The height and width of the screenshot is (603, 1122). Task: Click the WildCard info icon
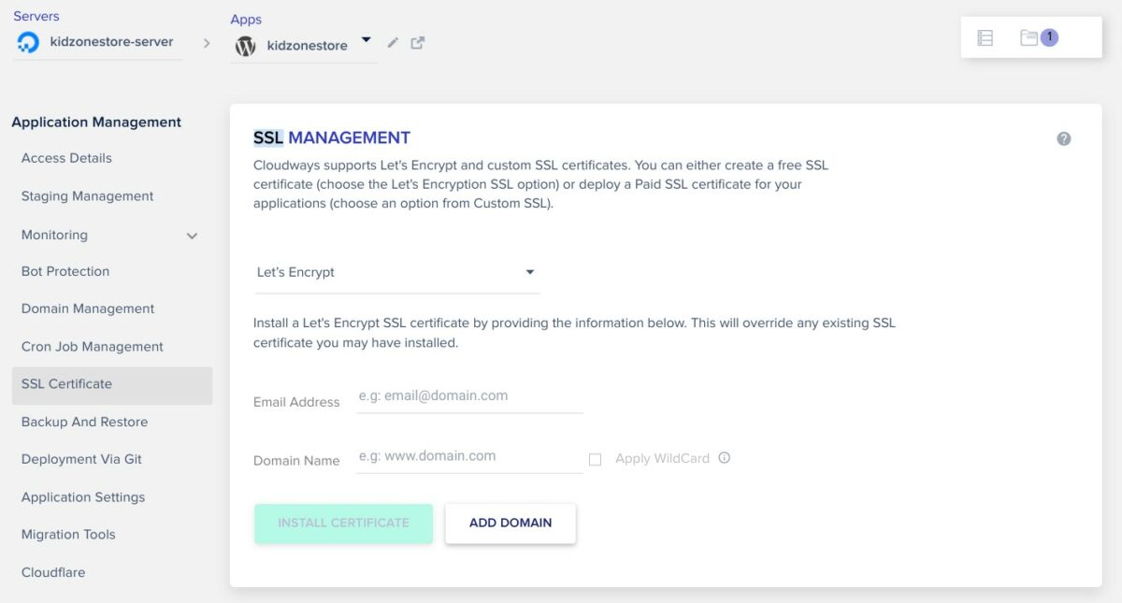point(724,458)
